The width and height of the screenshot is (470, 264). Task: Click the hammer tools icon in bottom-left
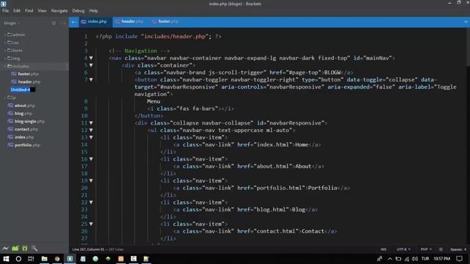point(35,248)
